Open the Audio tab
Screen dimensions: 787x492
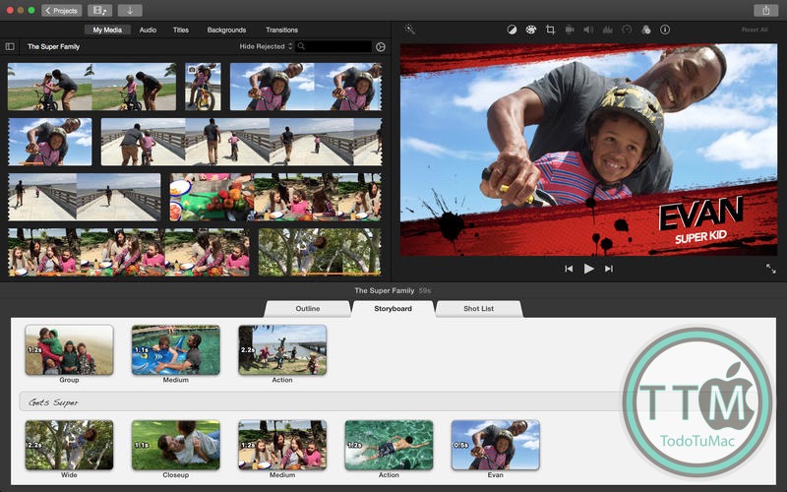pos(148,30)
